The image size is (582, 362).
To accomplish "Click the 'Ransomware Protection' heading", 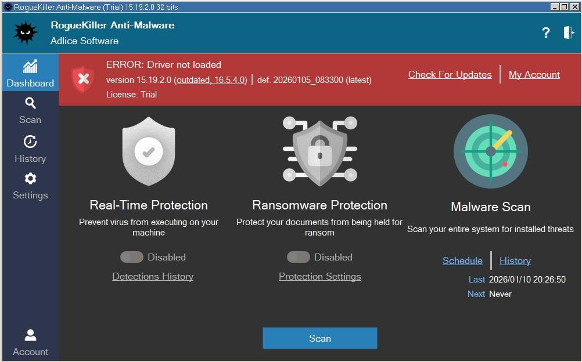I will (319, 205).
